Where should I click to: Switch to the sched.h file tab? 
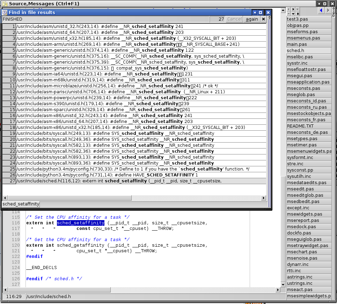pos(295,51)
